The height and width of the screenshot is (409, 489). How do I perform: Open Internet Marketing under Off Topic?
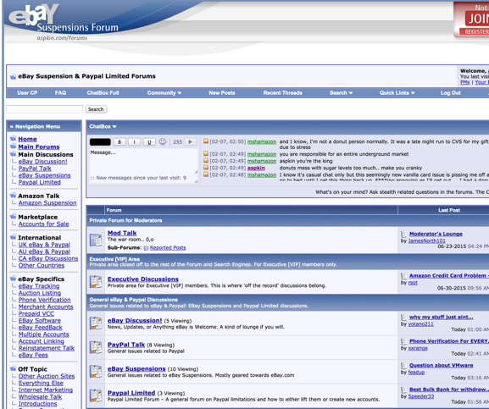pyautogui.click(x=46, y=390)
